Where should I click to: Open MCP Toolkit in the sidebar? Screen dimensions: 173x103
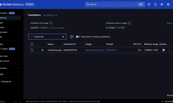coord(10,49)
